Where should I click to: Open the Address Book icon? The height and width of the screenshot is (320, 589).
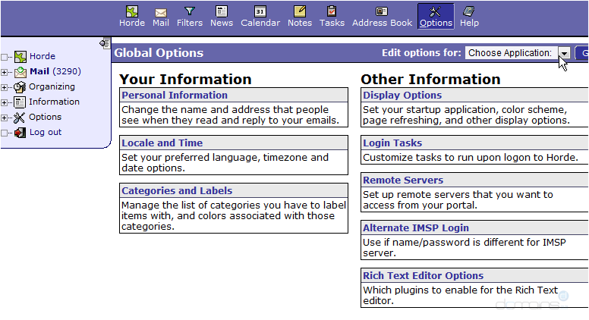click(382, 11)
